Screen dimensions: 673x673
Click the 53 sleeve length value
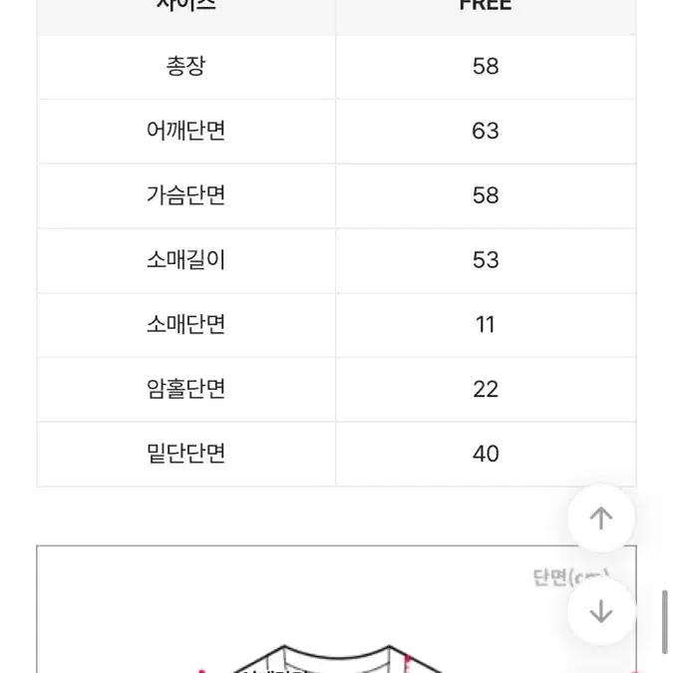point(486,260)
